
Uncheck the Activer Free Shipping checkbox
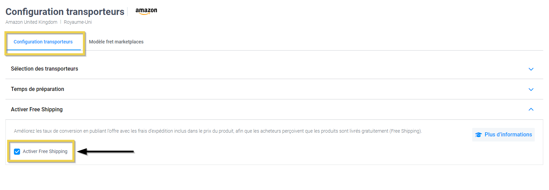point(17,152)
